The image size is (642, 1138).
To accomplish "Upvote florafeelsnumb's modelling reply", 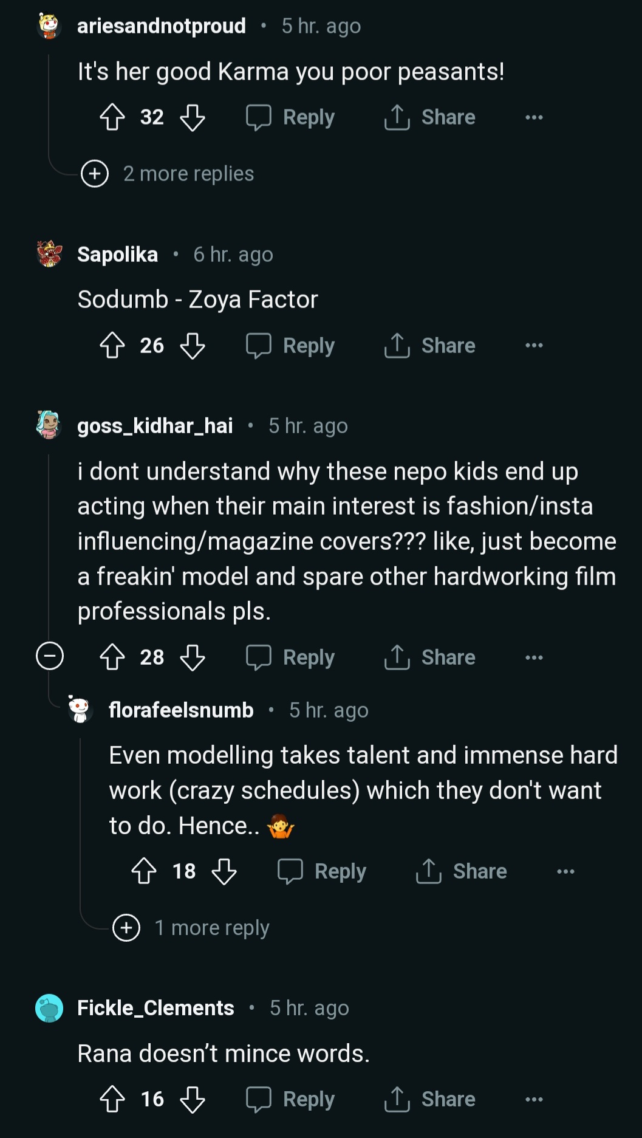I will [144, 871].
